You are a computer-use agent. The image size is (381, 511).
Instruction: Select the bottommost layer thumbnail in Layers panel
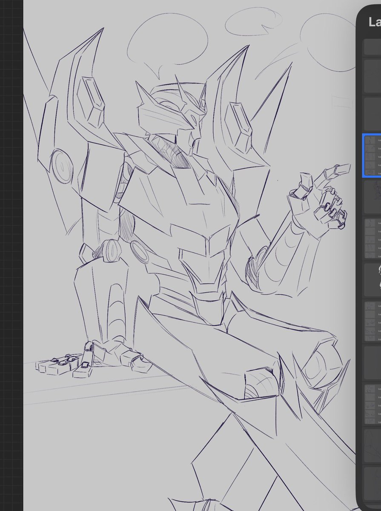click(x=372, y=485)
